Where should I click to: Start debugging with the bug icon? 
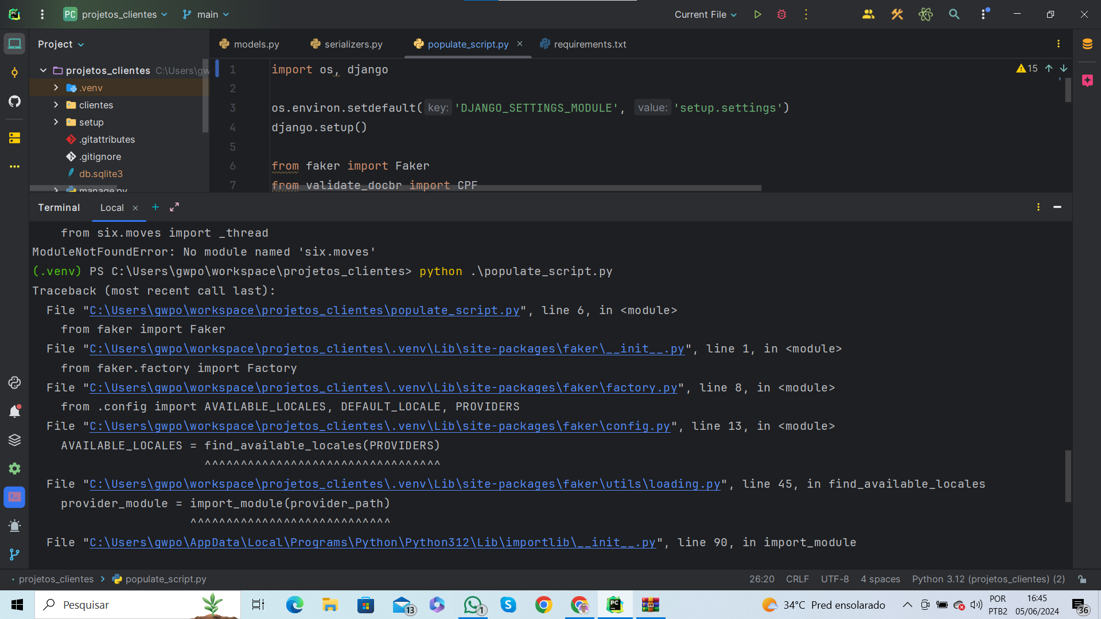point(781,14)
